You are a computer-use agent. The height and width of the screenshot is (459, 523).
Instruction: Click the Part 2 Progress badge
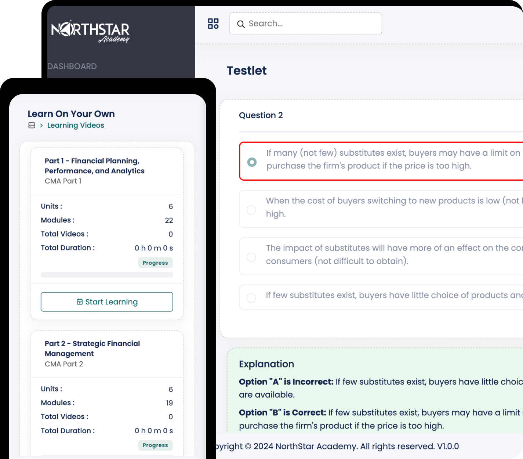(155, 445)
